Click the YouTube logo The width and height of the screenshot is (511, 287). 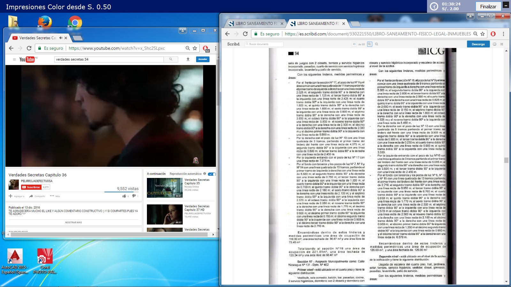click(x=27, y=60)
